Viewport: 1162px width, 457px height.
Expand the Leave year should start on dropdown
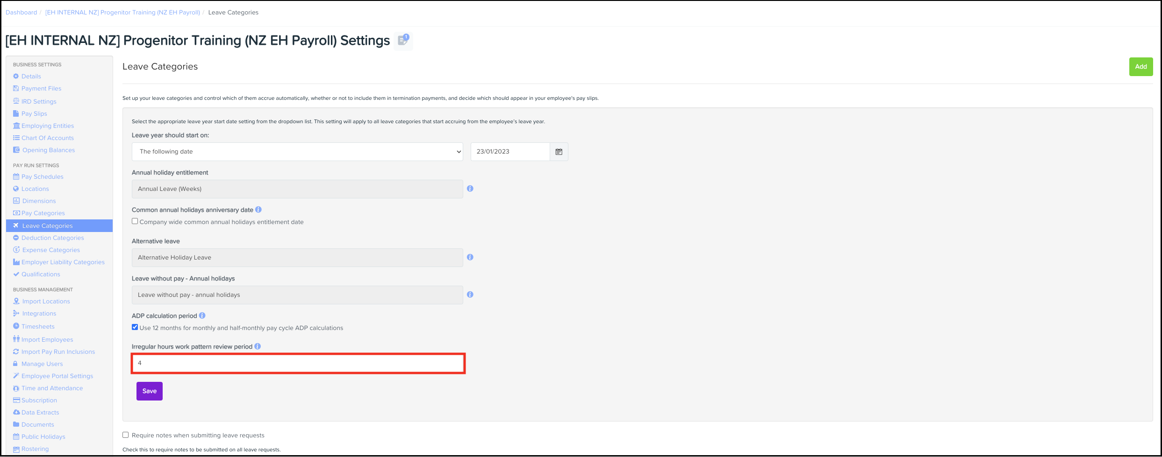coord(297,152)
